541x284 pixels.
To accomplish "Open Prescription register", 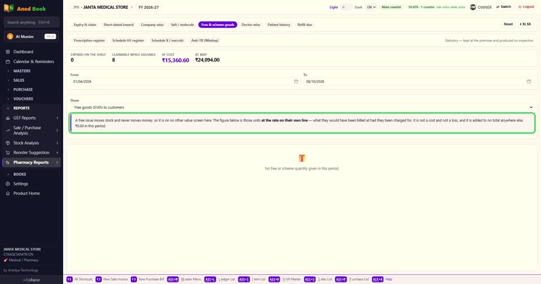I will [x=89, y=41].
